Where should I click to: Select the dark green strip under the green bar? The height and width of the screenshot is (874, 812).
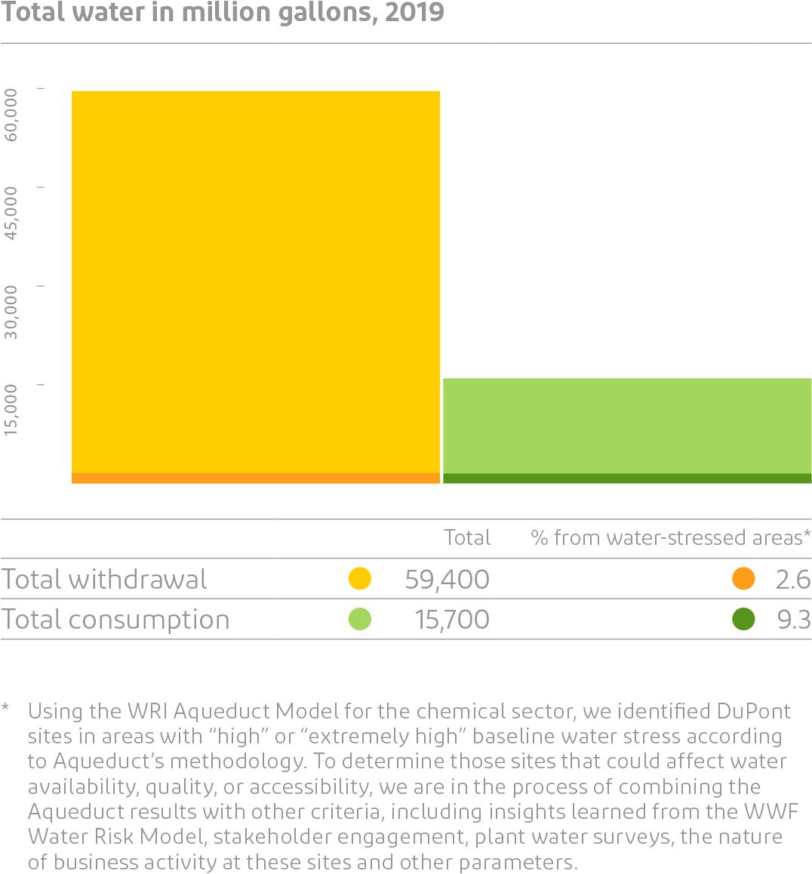coord(626,479)
